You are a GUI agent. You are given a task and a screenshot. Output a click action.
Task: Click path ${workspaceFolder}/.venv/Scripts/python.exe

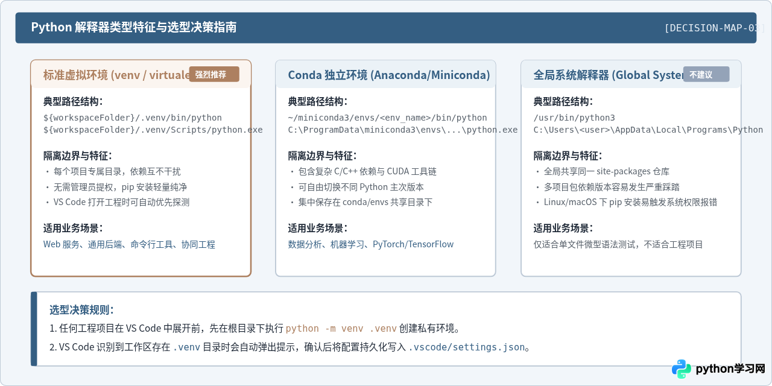(153, 130)
